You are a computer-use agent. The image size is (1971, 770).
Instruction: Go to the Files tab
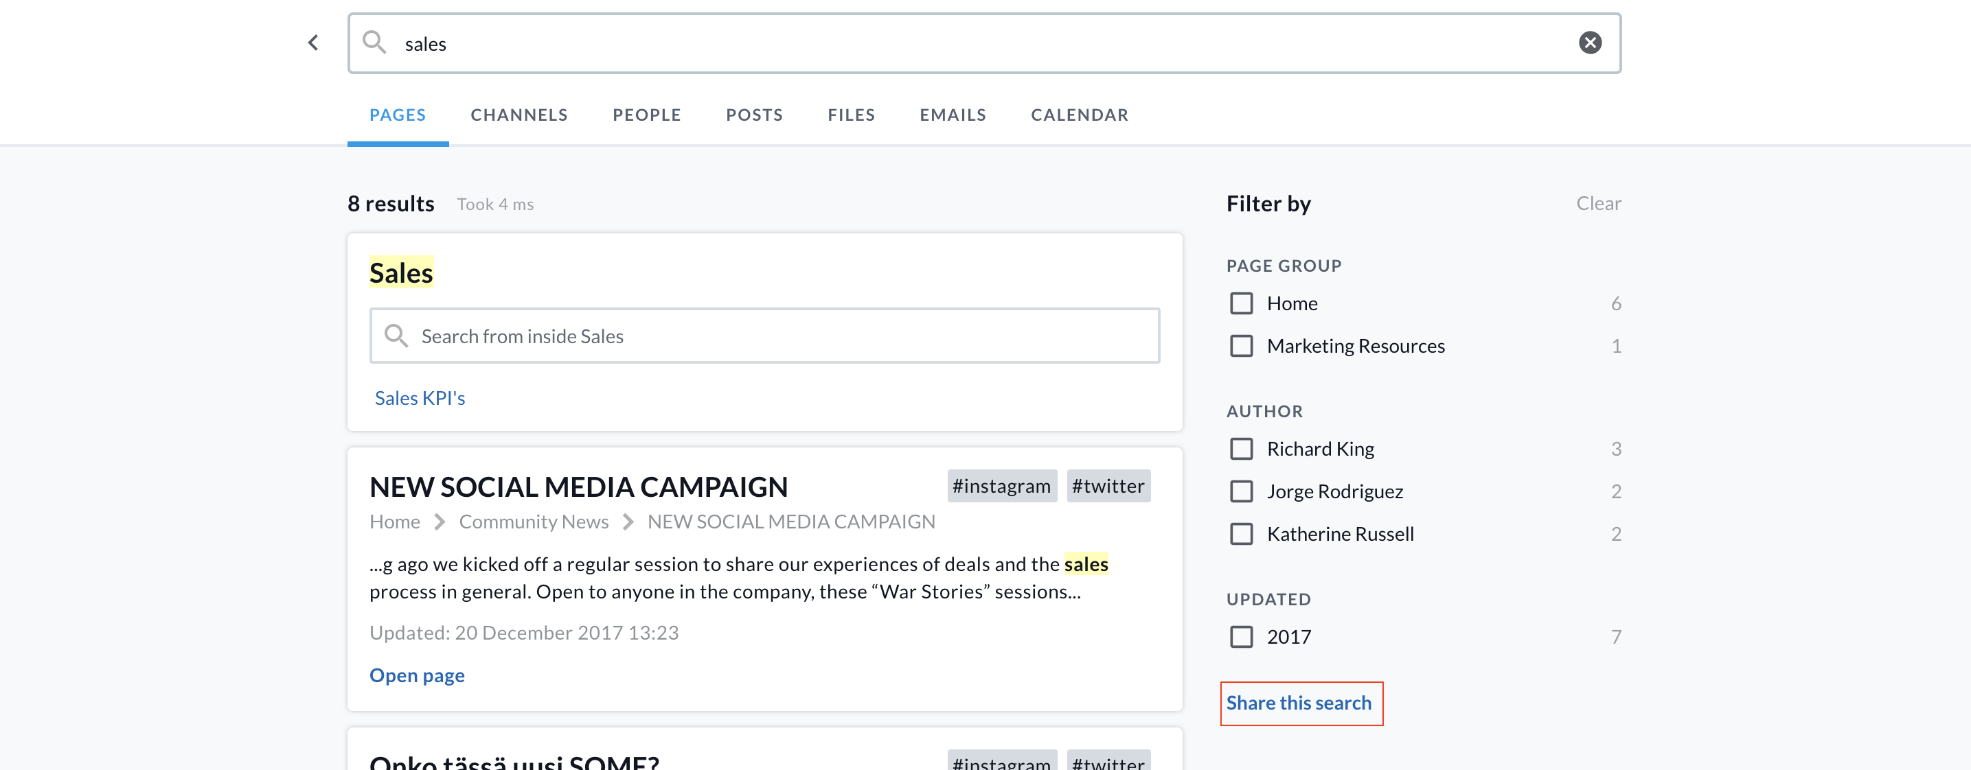(851, 115)
